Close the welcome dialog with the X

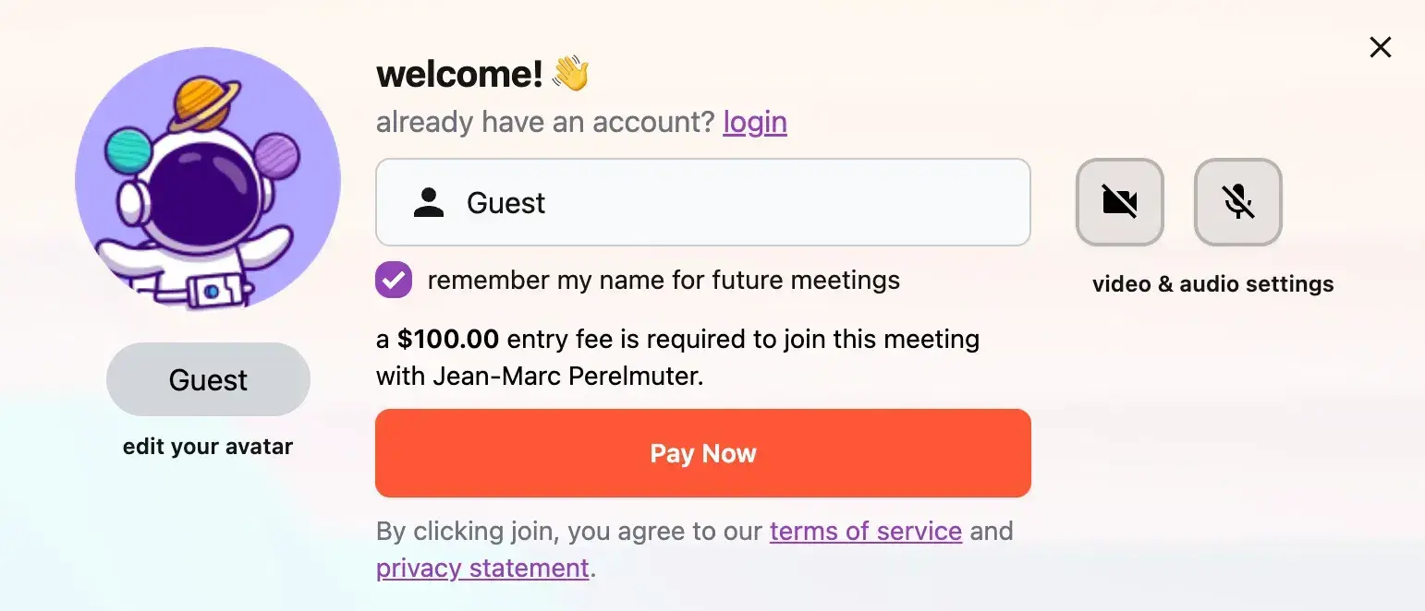[1380, 47]
